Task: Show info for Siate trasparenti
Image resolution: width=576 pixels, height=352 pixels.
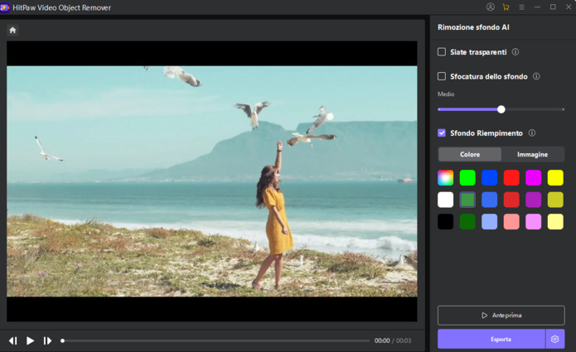Action: [515, 52]
